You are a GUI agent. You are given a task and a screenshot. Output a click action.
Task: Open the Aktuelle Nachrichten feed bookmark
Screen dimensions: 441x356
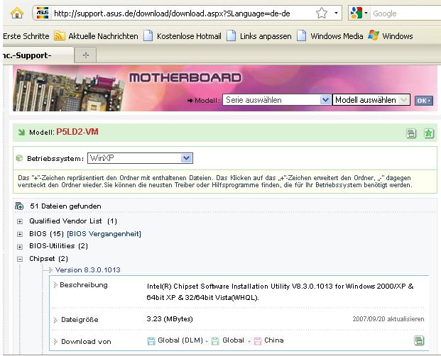(x=103, y=36)
